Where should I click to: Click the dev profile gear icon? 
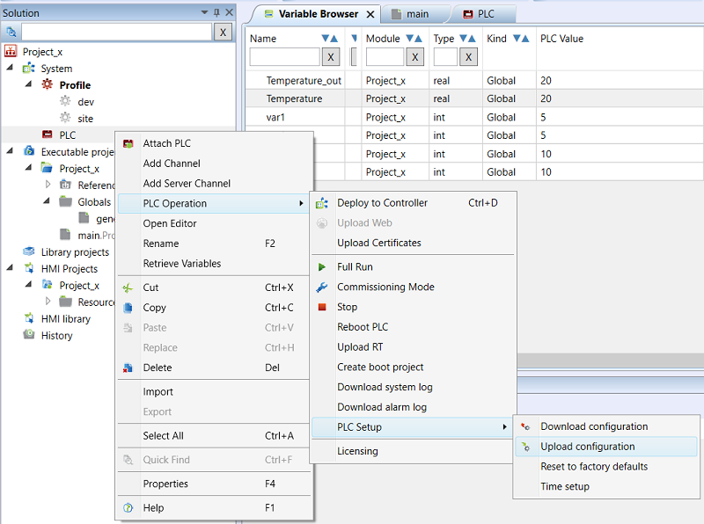[65, 101]
